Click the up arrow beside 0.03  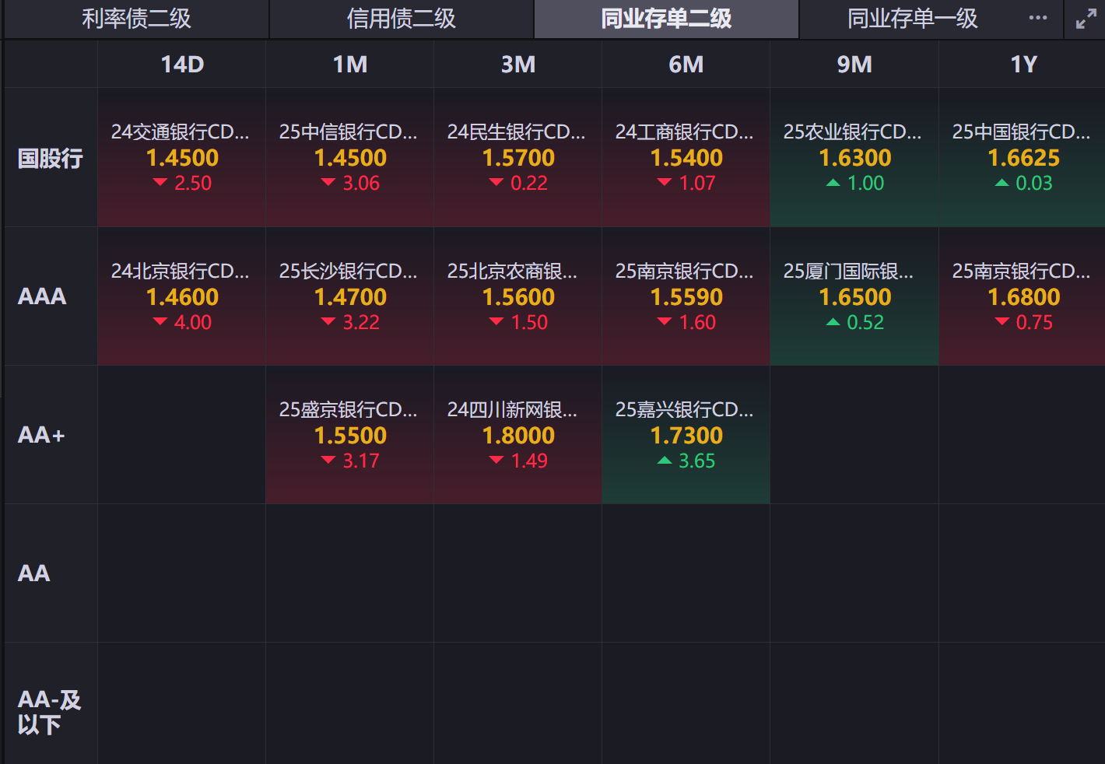click(1002, 183)
